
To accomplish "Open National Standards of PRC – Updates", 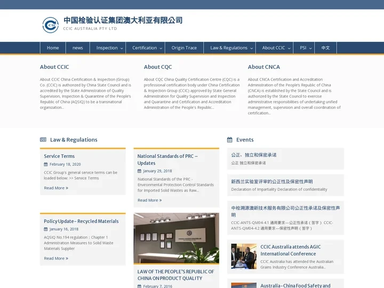I will tap(167, 159).
